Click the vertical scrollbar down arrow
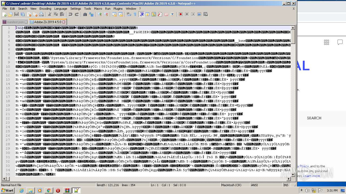Screen dimensions: 346x194 [x=293, y=174]
